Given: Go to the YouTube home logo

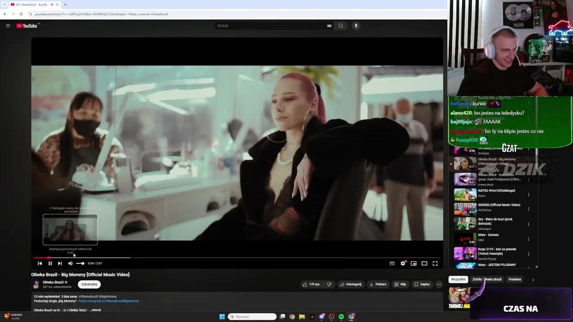Looking at the screenshot, I should click(27, 25).
